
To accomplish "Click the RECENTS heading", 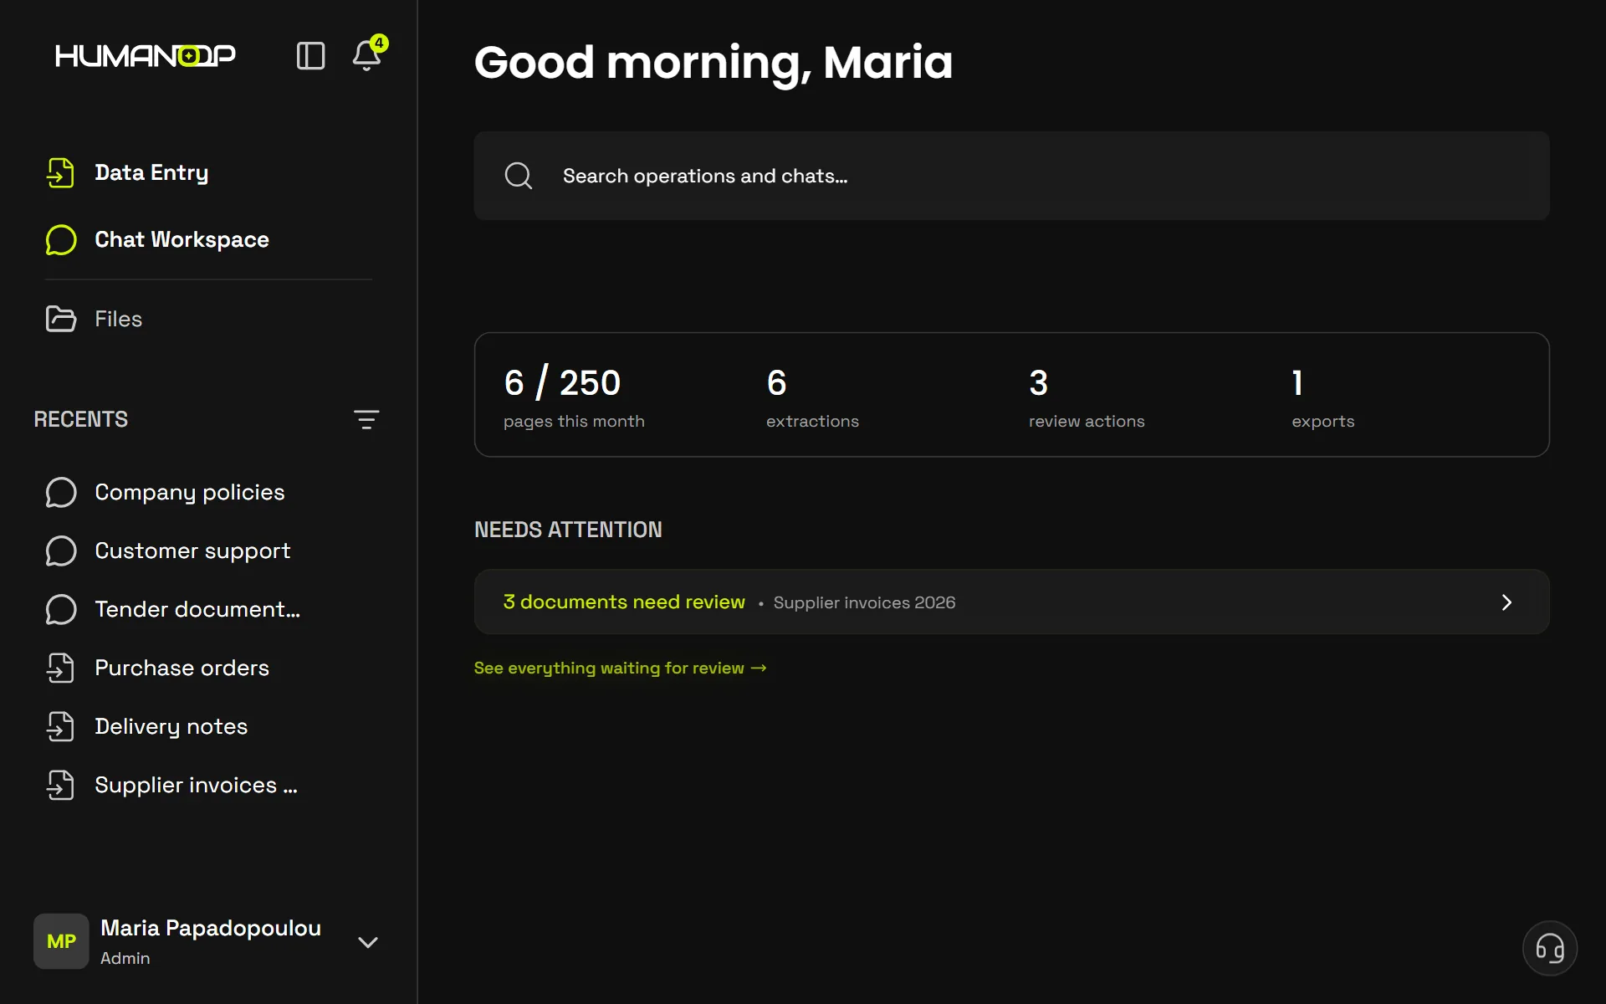I will pyautogui.click(x=81, y=420).
